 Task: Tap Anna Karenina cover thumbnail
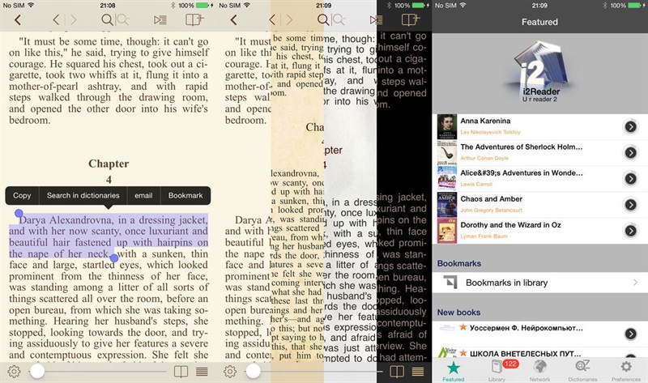point(447,127)
